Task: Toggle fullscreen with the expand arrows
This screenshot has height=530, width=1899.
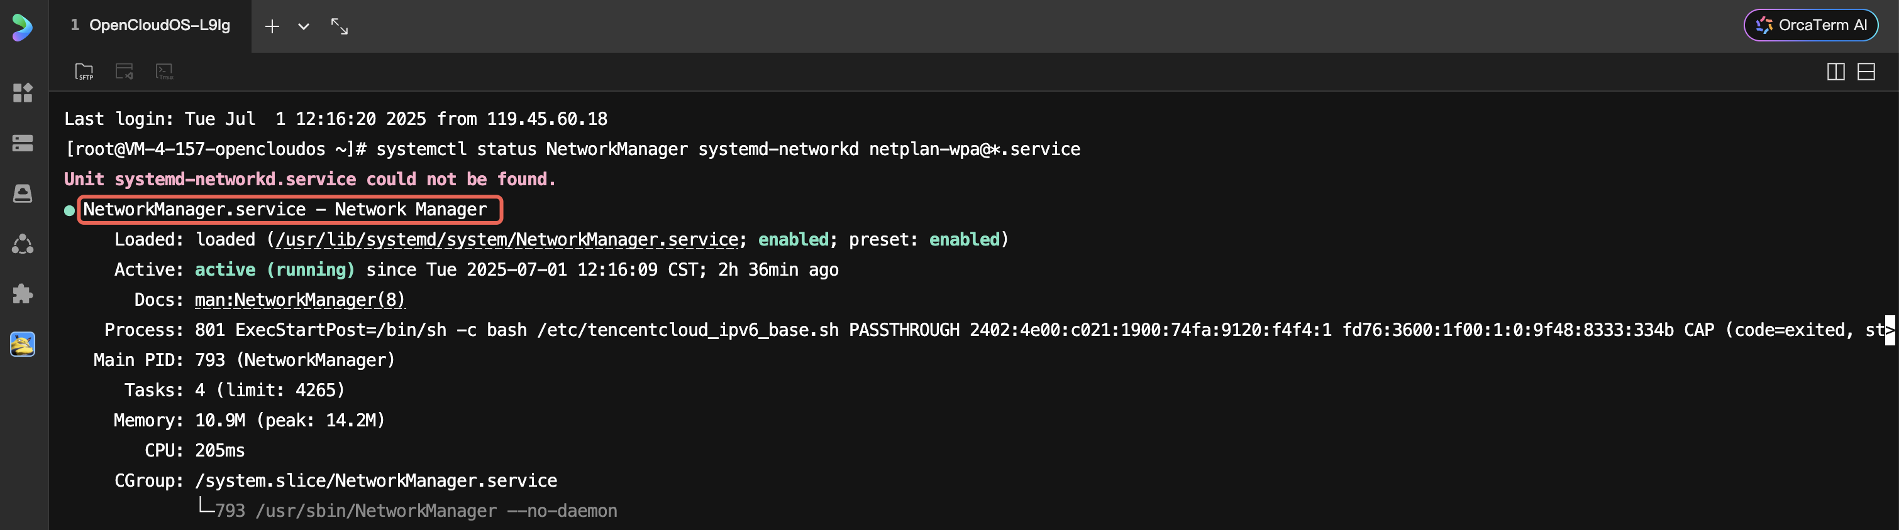Action: 339,26
